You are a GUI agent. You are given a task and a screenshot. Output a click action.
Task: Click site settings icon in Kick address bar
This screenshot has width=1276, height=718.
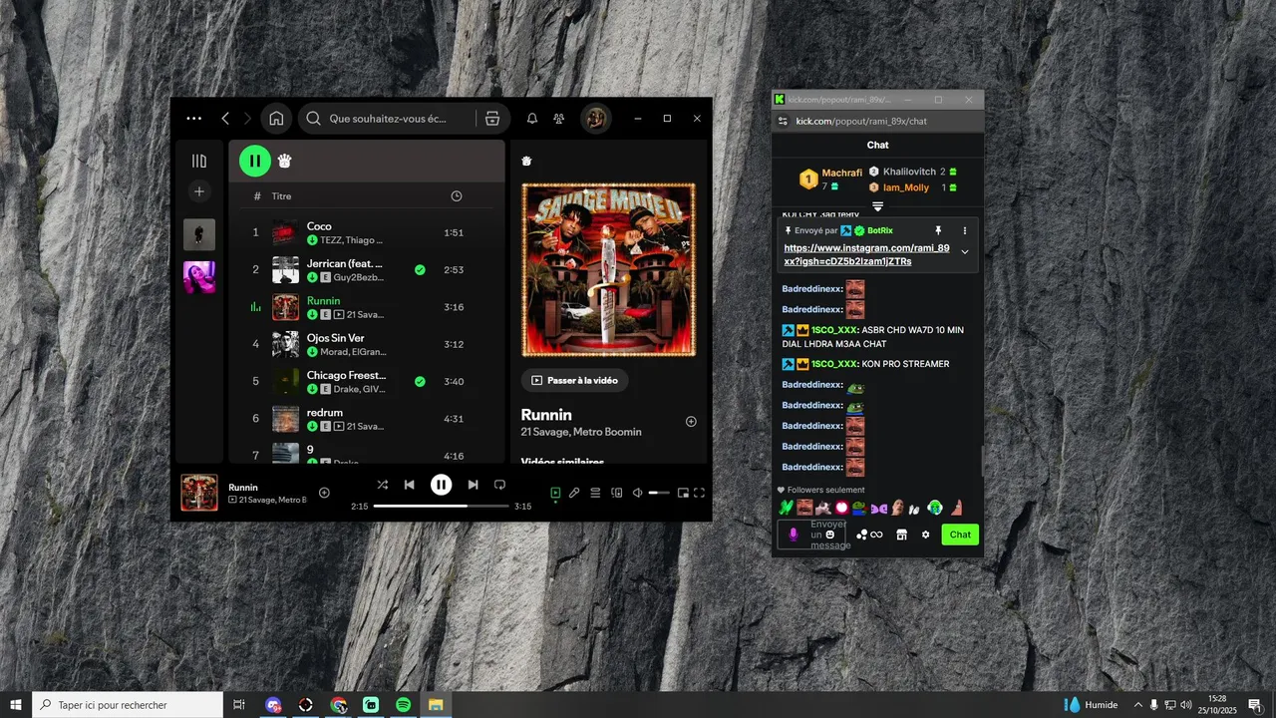[783, 121]
